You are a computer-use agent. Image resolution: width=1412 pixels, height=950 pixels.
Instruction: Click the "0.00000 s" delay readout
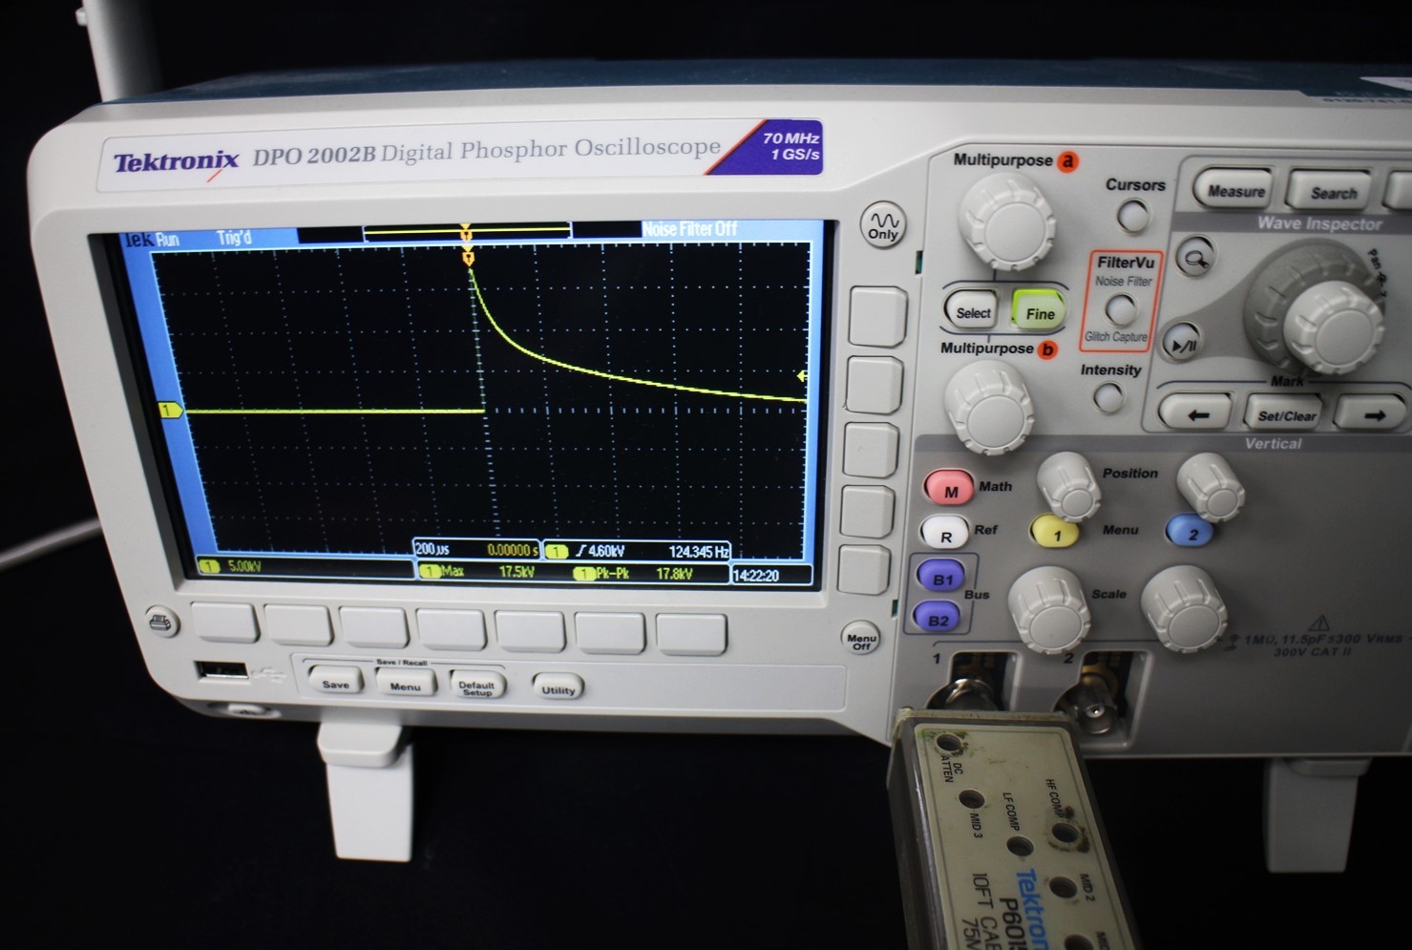[x=514, y=551]
